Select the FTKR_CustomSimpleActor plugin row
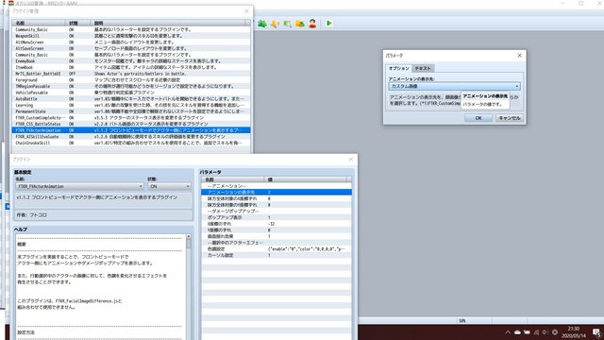The height and width of the screenshot is (340, 604). 131,117
